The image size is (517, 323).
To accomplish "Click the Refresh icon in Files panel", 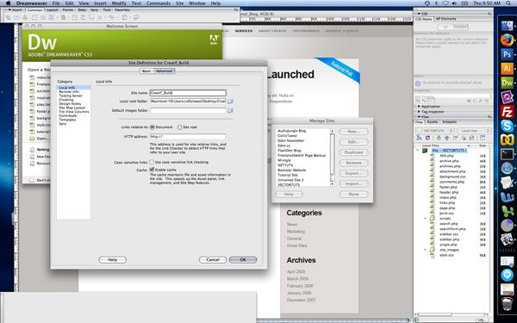I will (x=427, y=138).
